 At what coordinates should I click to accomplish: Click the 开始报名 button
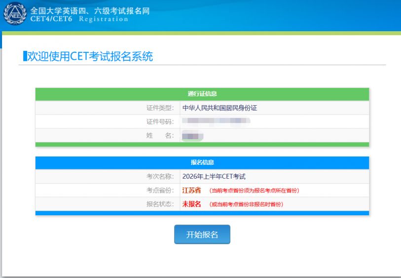(x=202, y=234)
